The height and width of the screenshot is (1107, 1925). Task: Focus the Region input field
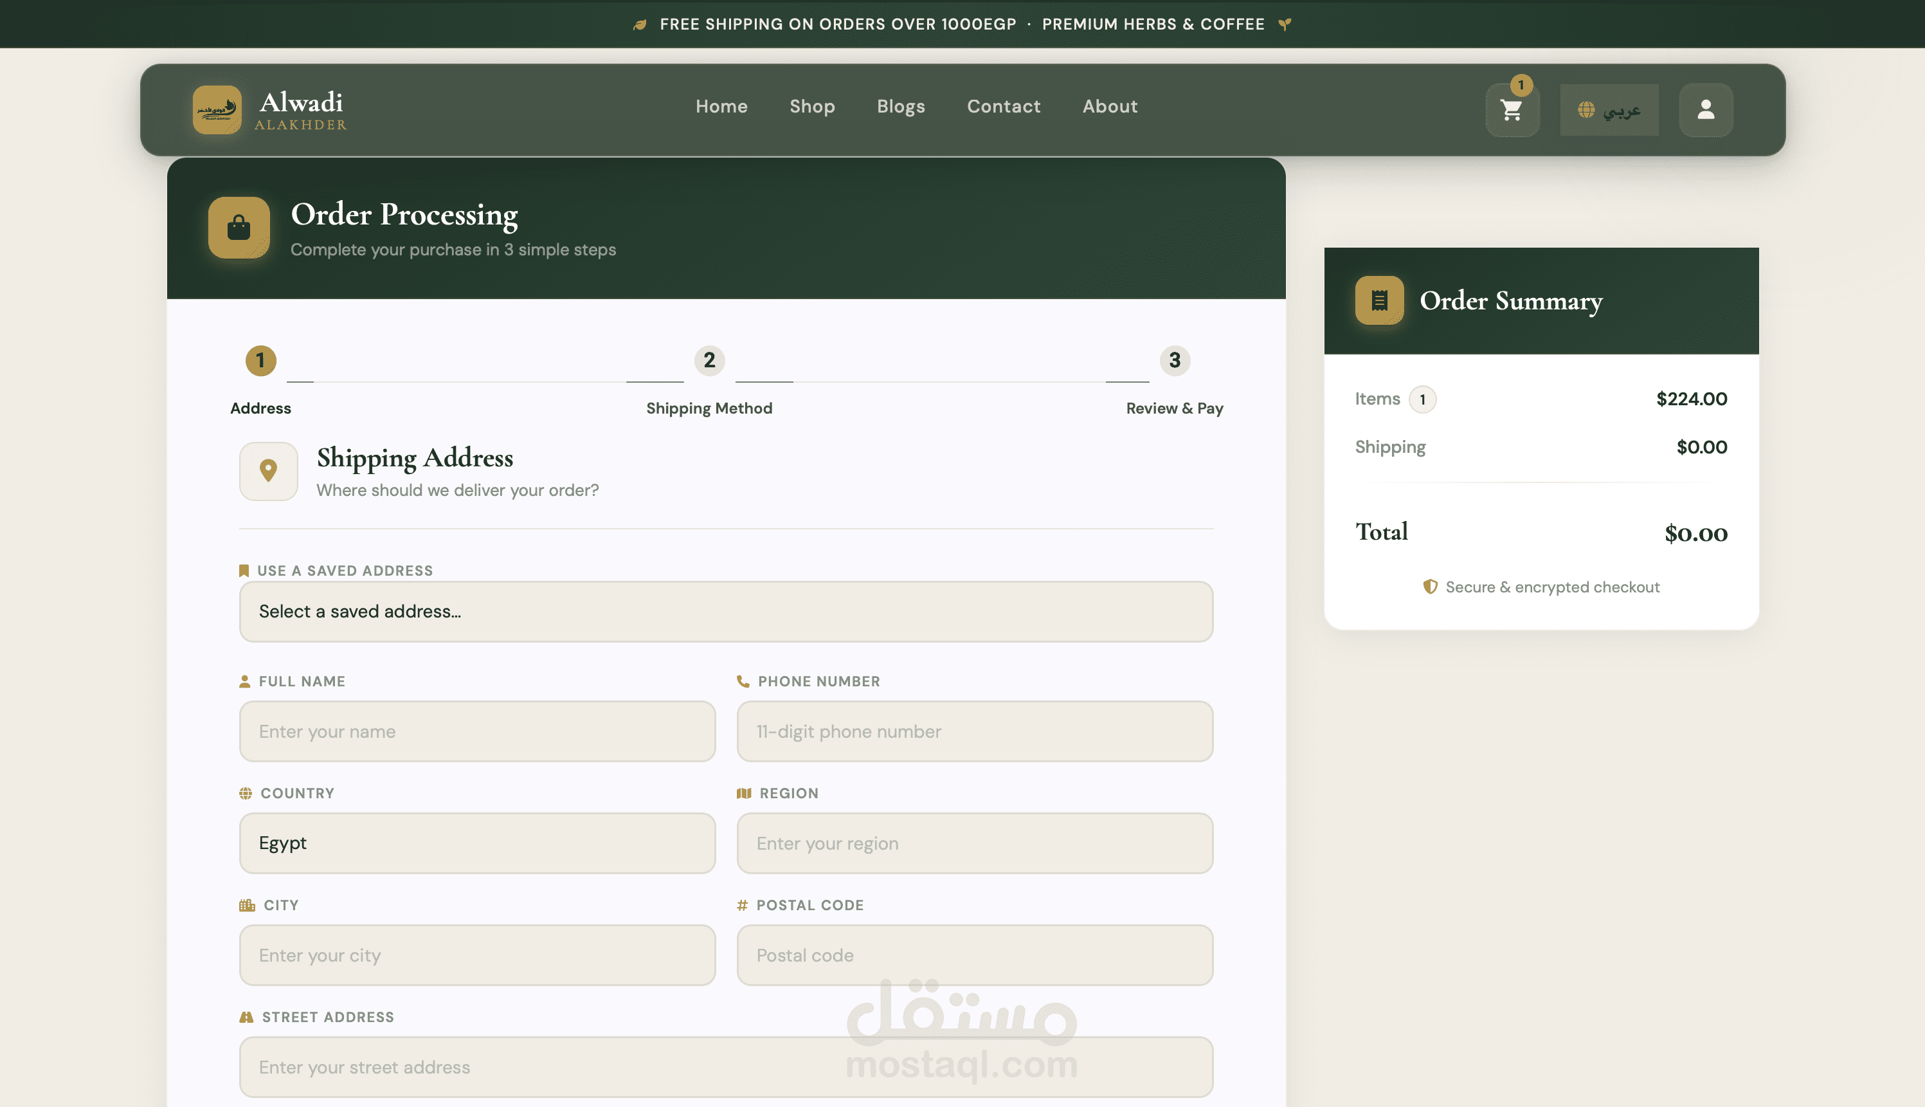point(974,843)
